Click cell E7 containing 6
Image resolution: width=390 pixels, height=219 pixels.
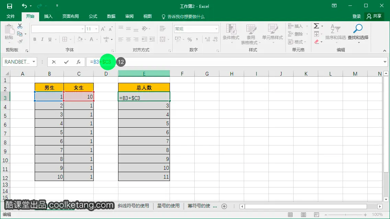click(144, 132)
